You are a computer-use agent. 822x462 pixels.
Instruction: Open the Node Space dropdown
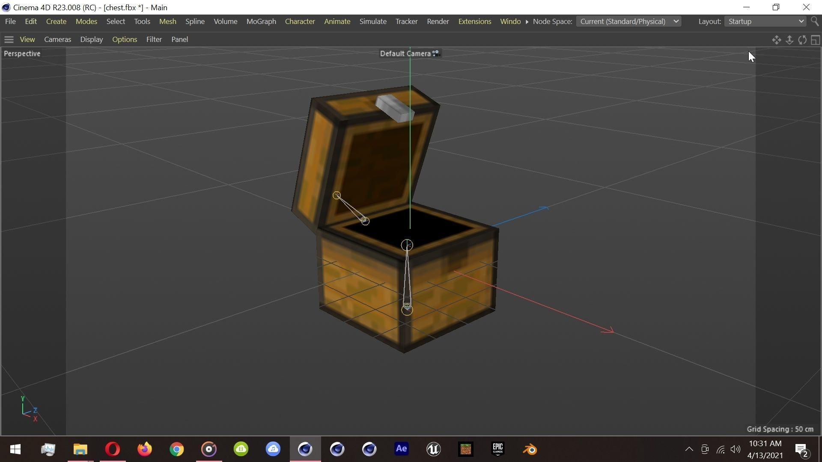pyautogui.click(x=628, y=21)
